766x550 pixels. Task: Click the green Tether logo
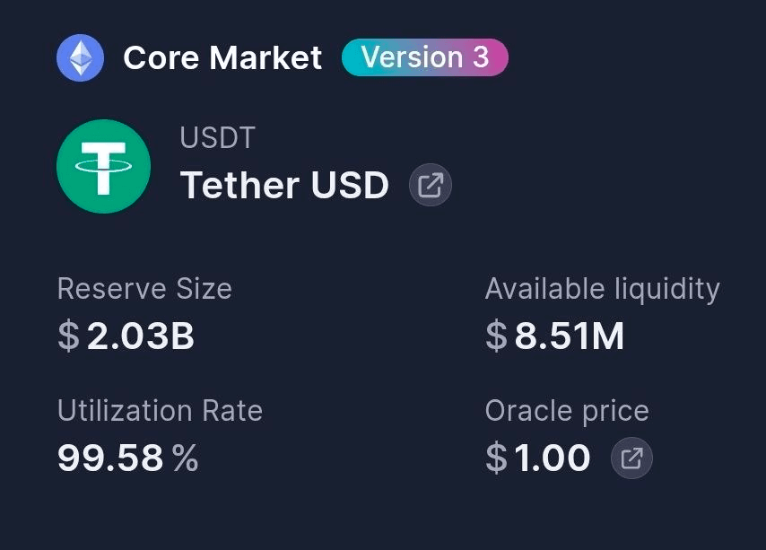(103, 166)
